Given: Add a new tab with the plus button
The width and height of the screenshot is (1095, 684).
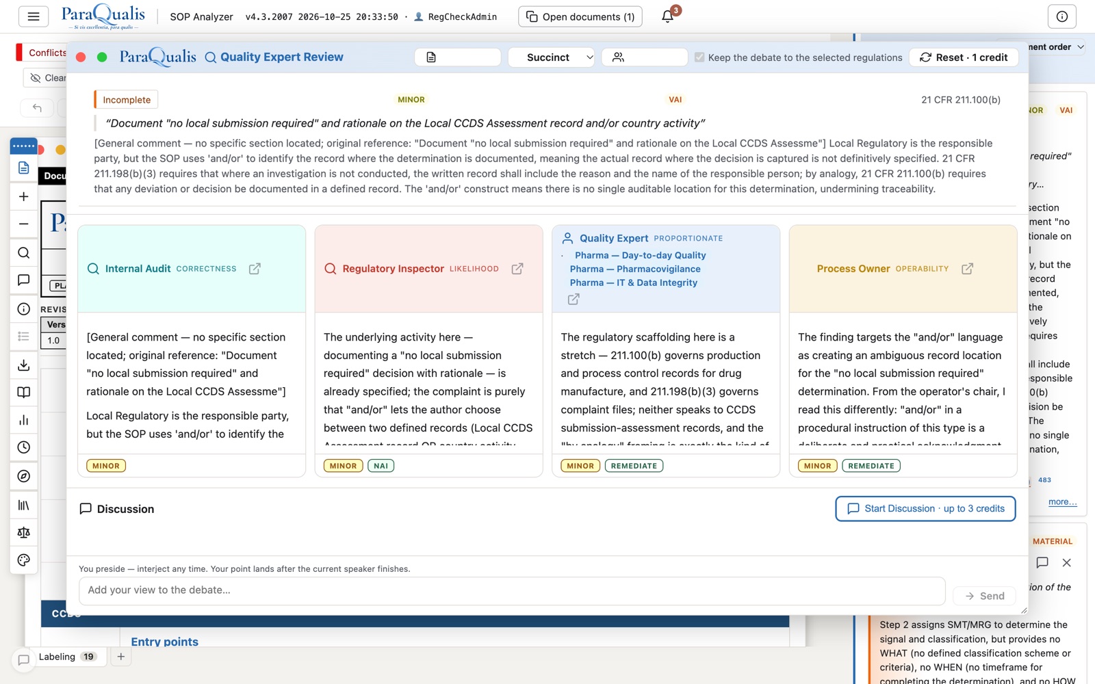Looking at the screenshot, I should (120, 657).
